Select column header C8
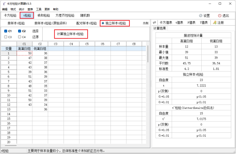This screenshot has width=236, height=154. [x=134, y=44]
